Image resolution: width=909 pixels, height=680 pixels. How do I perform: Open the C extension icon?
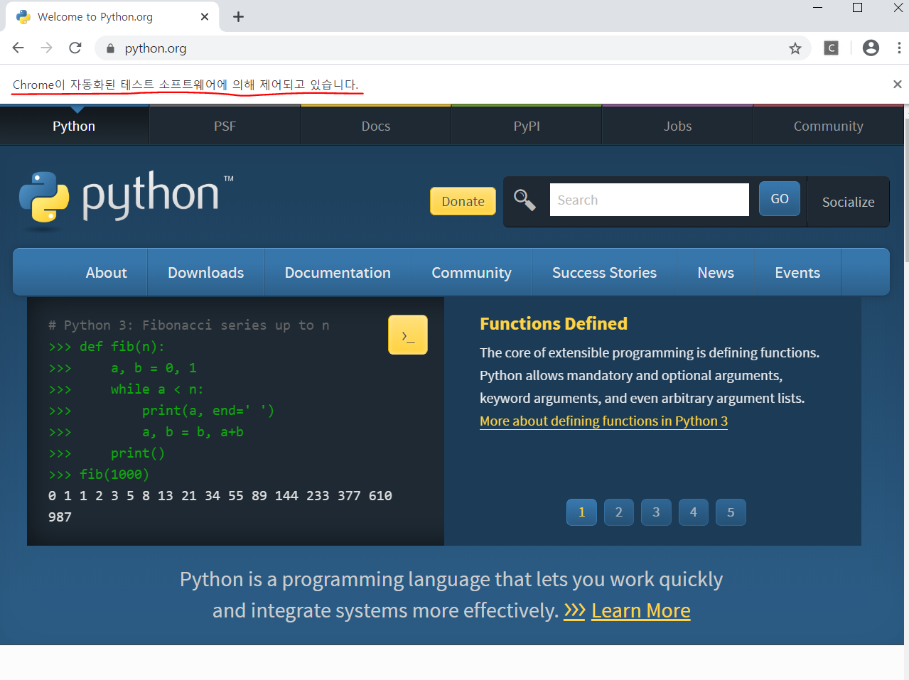(831, 48)
